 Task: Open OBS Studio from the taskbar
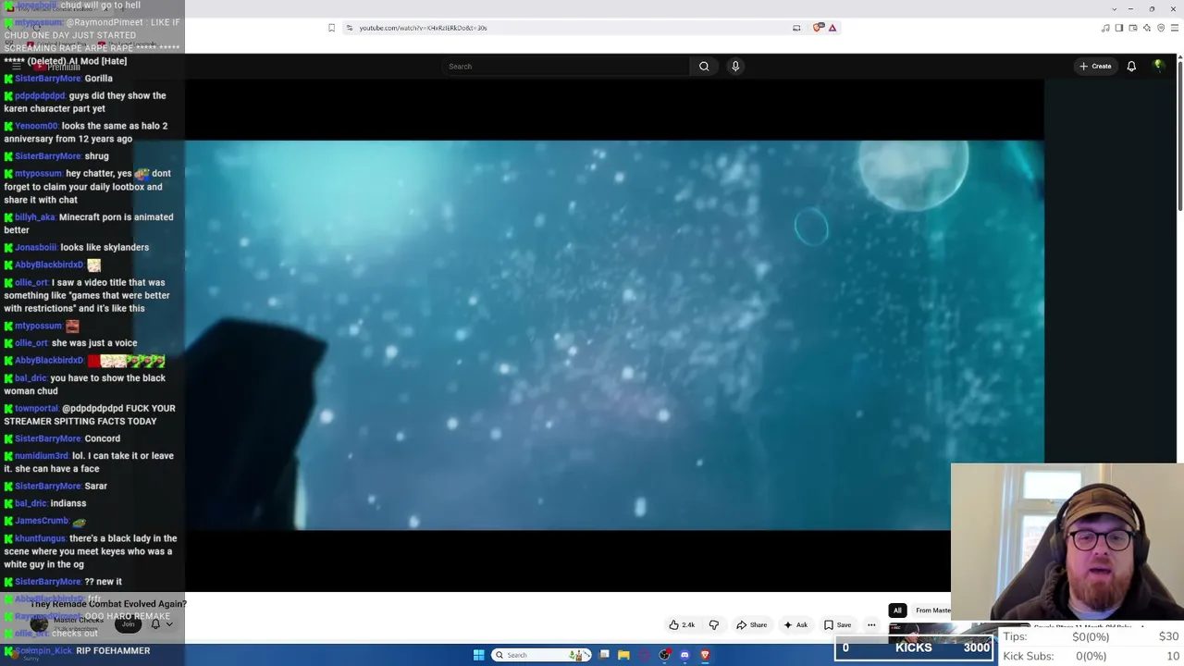pos(664,655)
